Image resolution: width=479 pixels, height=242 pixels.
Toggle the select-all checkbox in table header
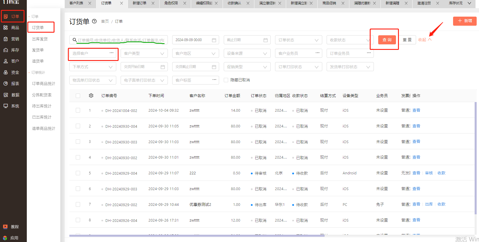pyautogui.click(x=78, y=96)
